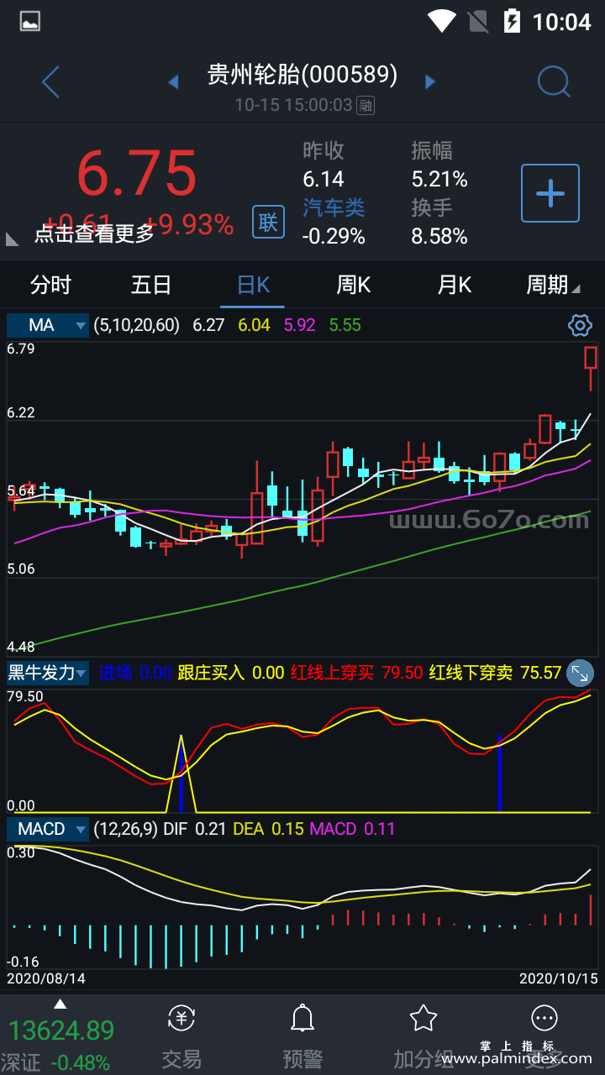Tap the 昨收 value 6.14
The width and height of the screenshot is (605, 1075).
point(324,179)
